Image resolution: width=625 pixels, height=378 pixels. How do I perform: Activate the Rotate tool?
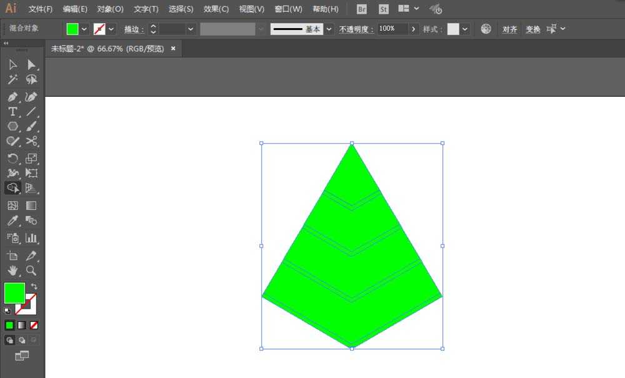(x=12, y=159)
